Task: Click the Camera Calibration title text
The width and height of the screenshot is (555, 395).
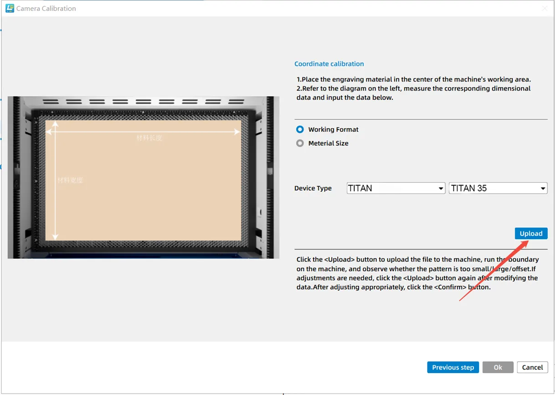Action: (x=46, y=8)
